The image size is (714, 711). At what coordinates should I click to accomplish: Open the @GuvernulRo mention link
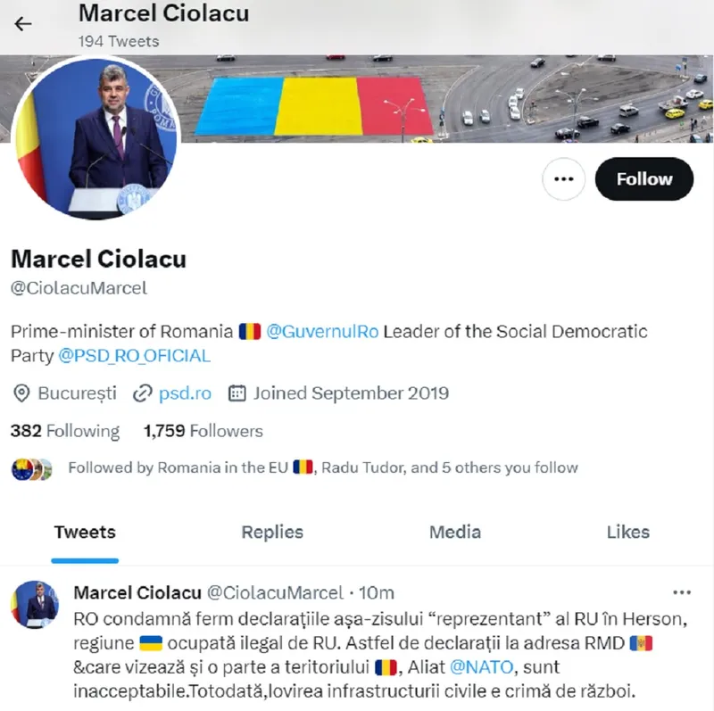pos(322,331)
